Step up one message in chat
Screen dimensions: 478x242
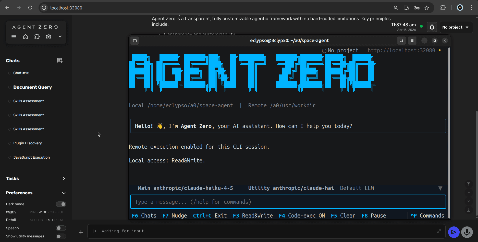469,193
